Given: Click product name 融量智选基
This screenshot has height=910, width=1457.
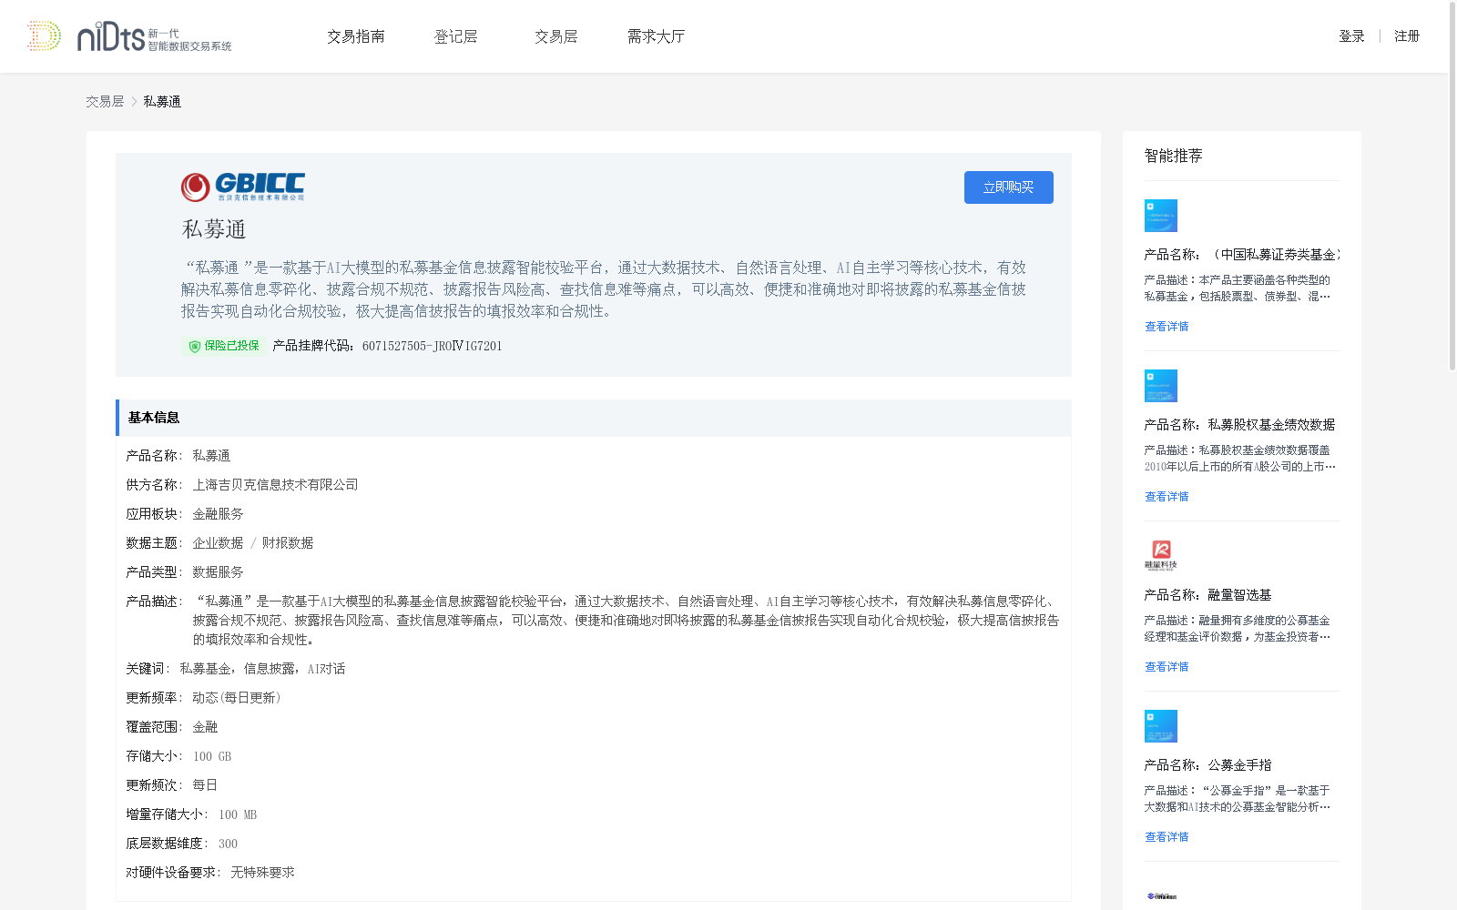Looking at the screenshot, I should pos(1208,595).
